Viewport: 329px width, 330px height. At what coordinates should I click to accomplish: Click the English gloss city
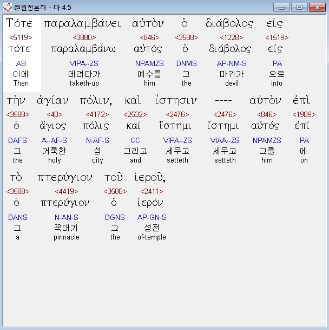tap(97, 160)
